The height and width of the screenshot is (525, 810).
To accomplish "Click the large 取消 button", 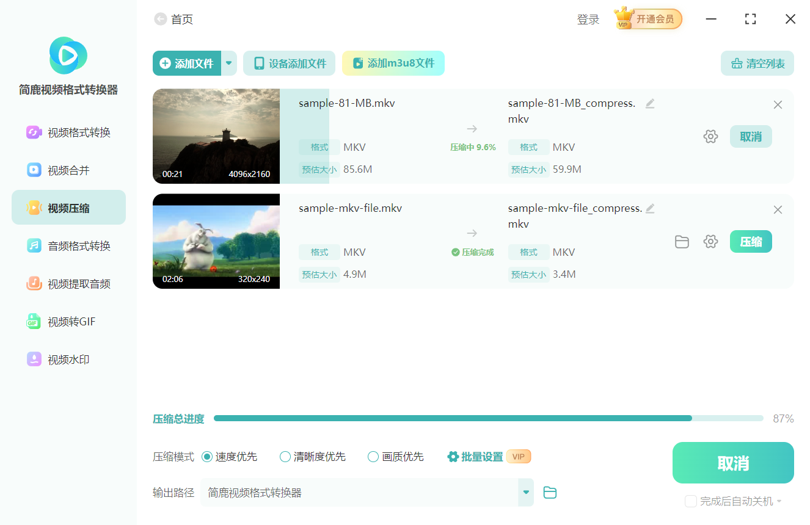I will 733,463.
